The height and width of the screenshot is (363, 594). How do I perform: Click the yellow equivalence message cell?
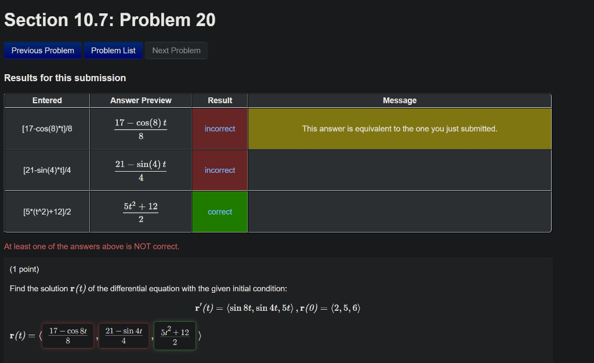click(x=399, y=128)
